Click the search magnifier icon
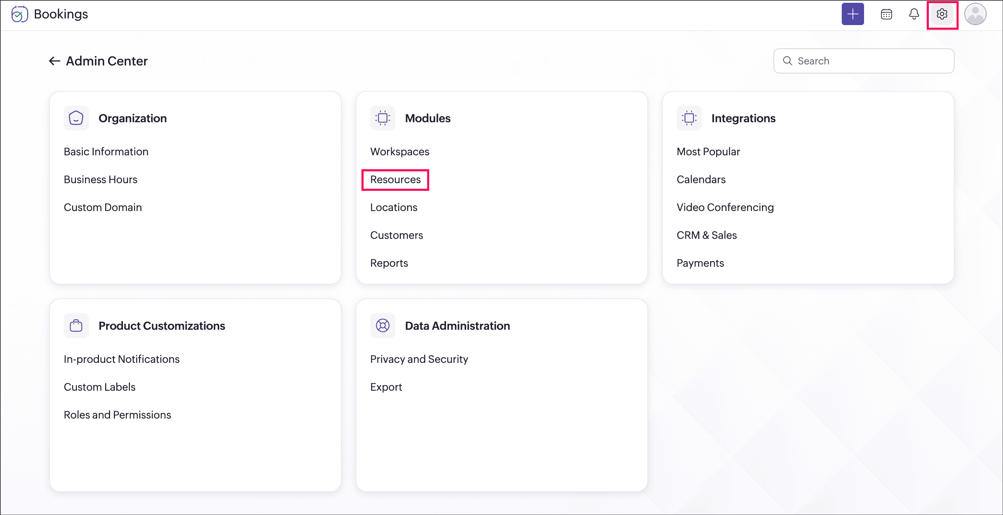This screenshot has width=1003, height=515. [x=787, y=61]
